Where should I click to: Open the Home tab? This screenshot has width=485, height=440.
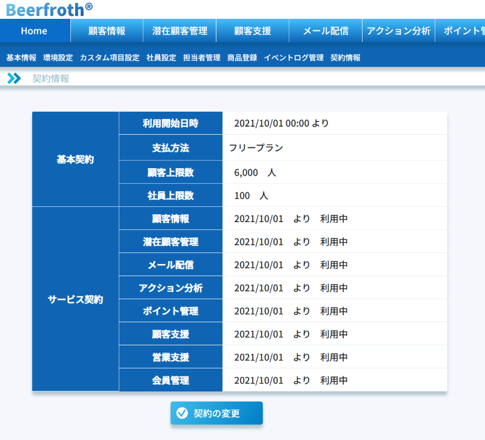tap(34, 31)
